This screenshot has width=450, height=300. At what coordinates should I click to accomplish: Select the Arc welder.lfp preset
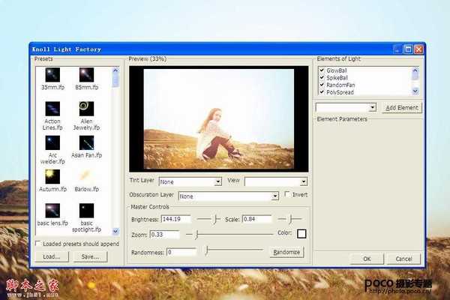(52, 143)
